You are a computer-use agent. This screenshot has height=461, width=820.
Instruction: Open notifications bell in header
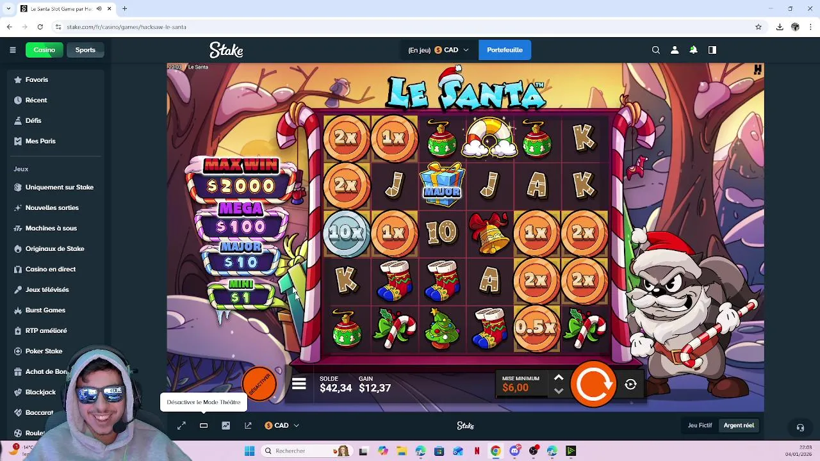[x=693, y=50]
